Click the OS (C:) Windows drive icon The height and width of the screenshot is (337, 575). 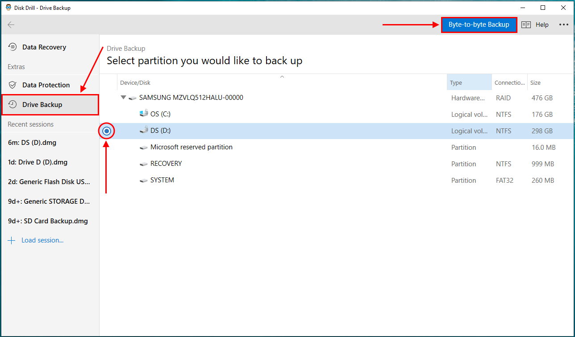click(x=143, y=114)
